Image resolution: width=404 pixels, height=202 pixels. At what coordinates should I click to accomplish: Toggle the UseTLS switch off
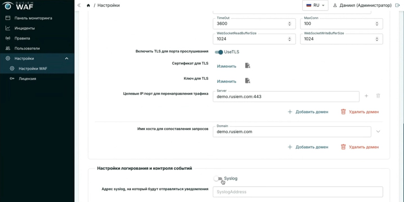[219, 52]
